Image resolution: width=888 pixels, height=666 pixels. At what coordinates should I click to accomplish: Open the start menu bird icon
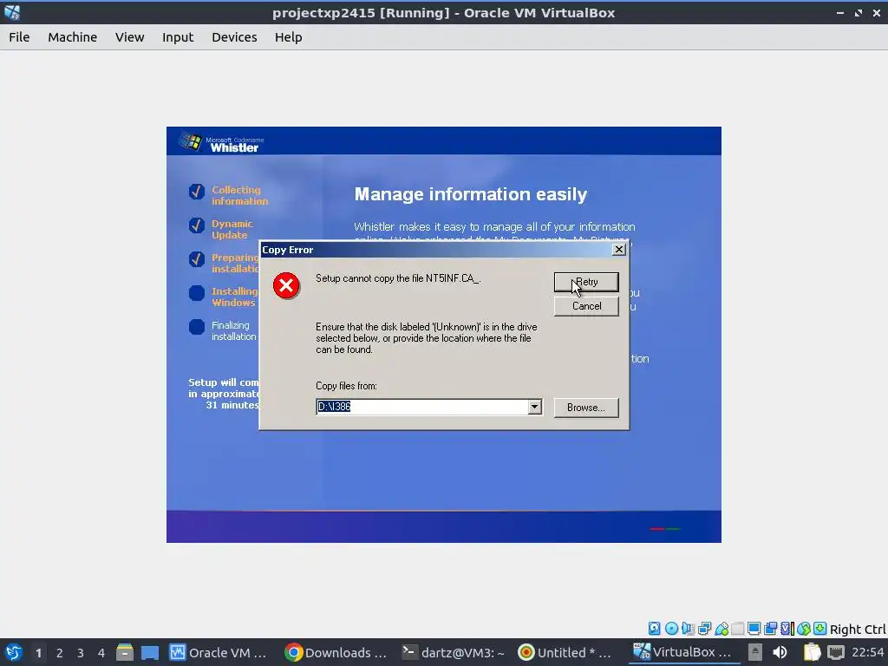(14, 652)
